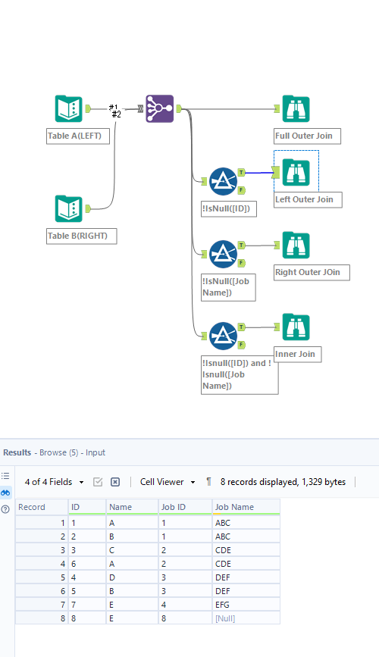The width and height of the screenshot is (379, 657).
Task: Click the DEF Job Name cell in record 6
Action: [246, 591]
